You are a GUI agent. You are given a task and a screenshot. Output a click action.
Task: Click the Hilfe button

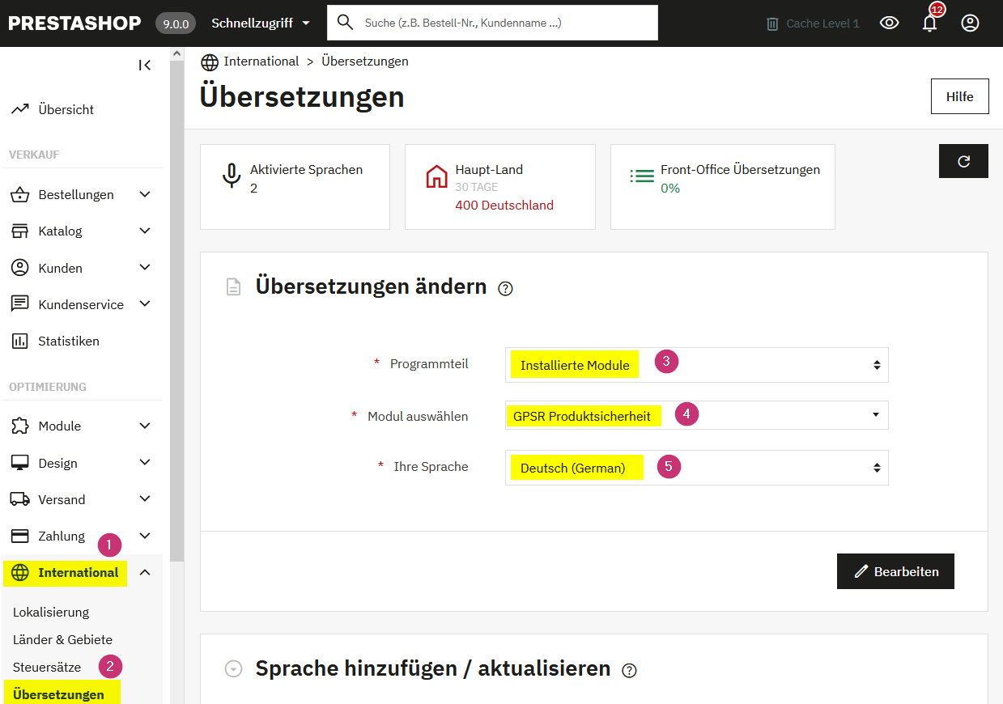tap(959, 96)
